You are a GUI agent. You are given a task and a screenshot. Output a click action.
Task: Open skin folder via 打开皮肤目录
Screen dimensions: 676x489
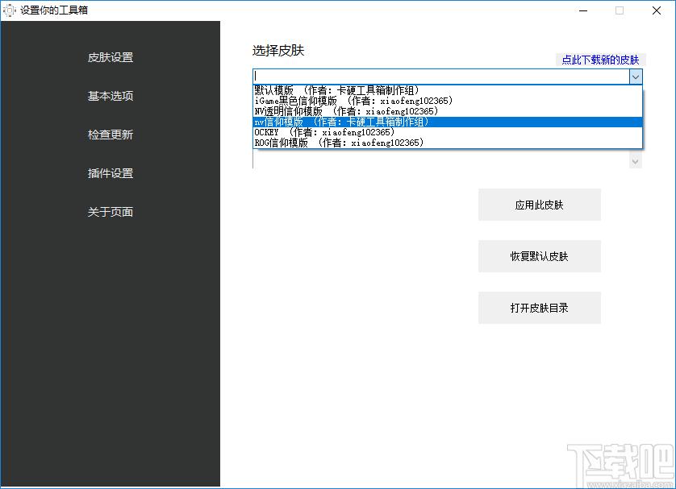point(540,308)
